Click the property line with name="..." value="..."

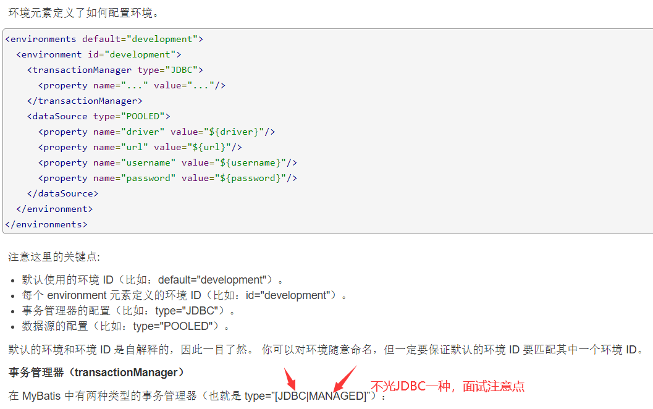pyautogui.click(x=132, y=85)
